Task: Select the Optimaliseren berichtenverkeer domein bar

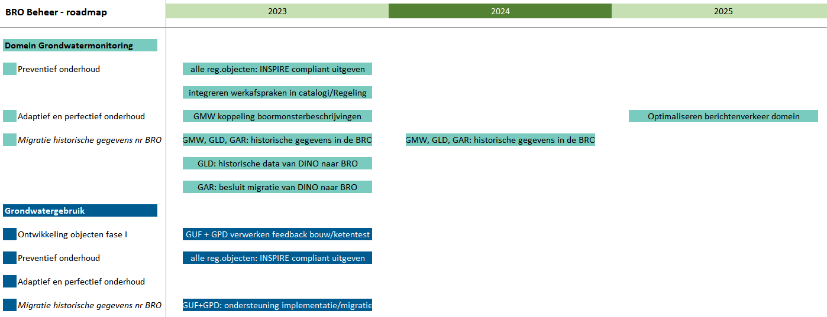Action: (723, 116)
